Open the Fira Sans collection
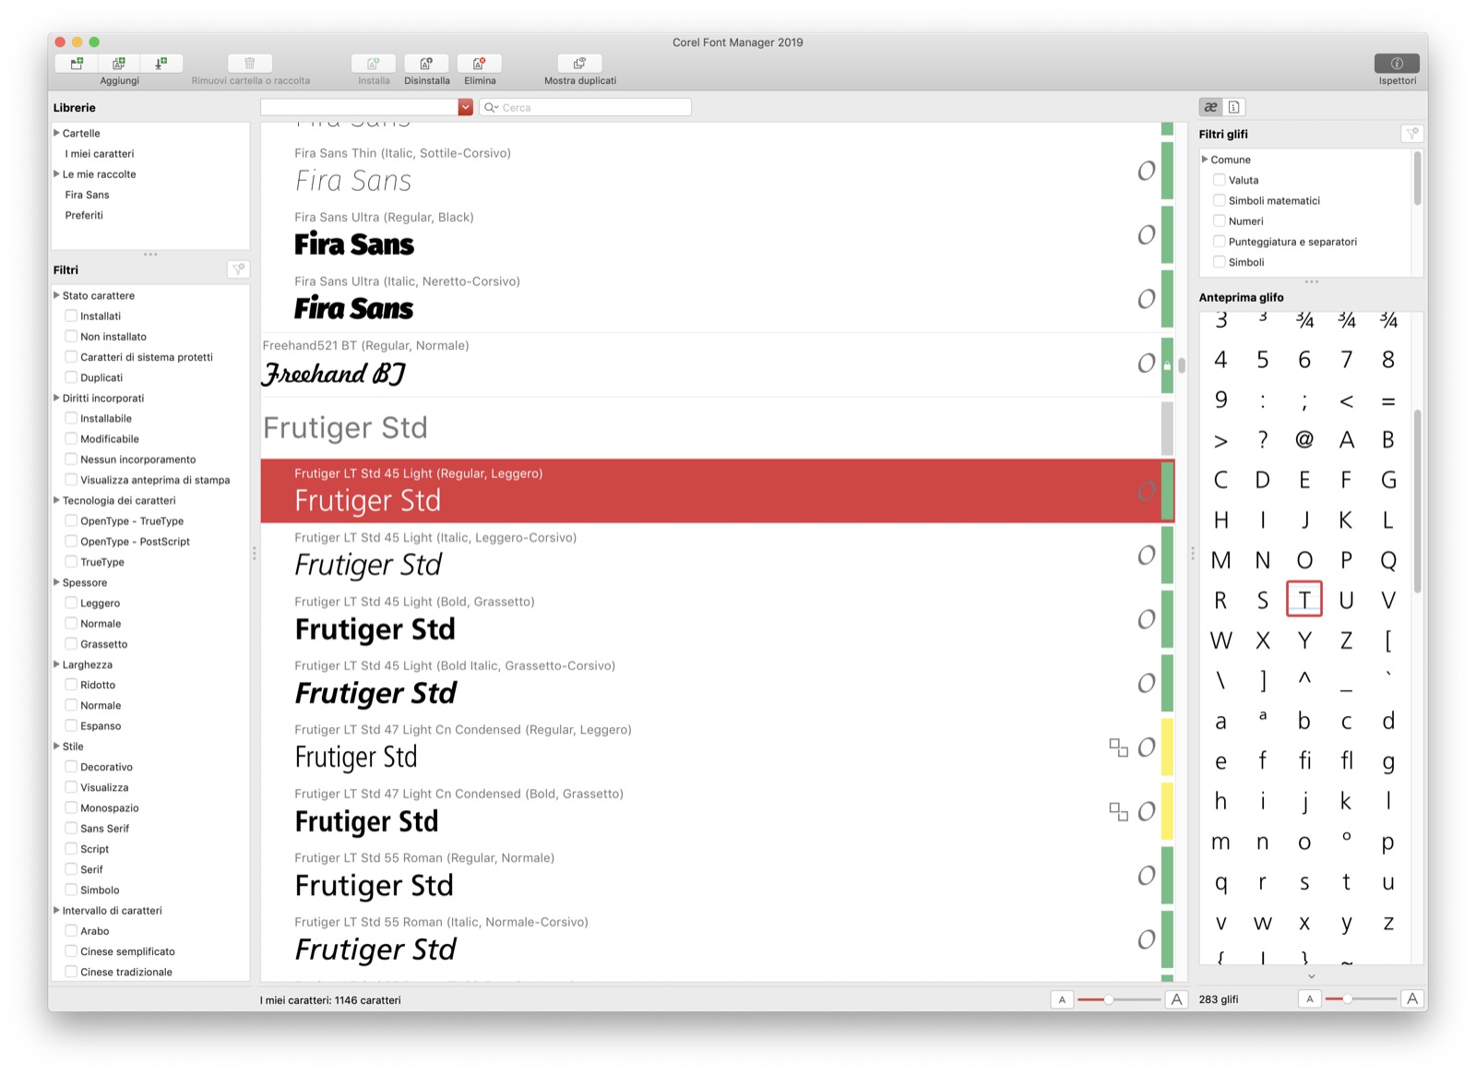This screenshot has height=1075, width=1476. pos(87,195)
